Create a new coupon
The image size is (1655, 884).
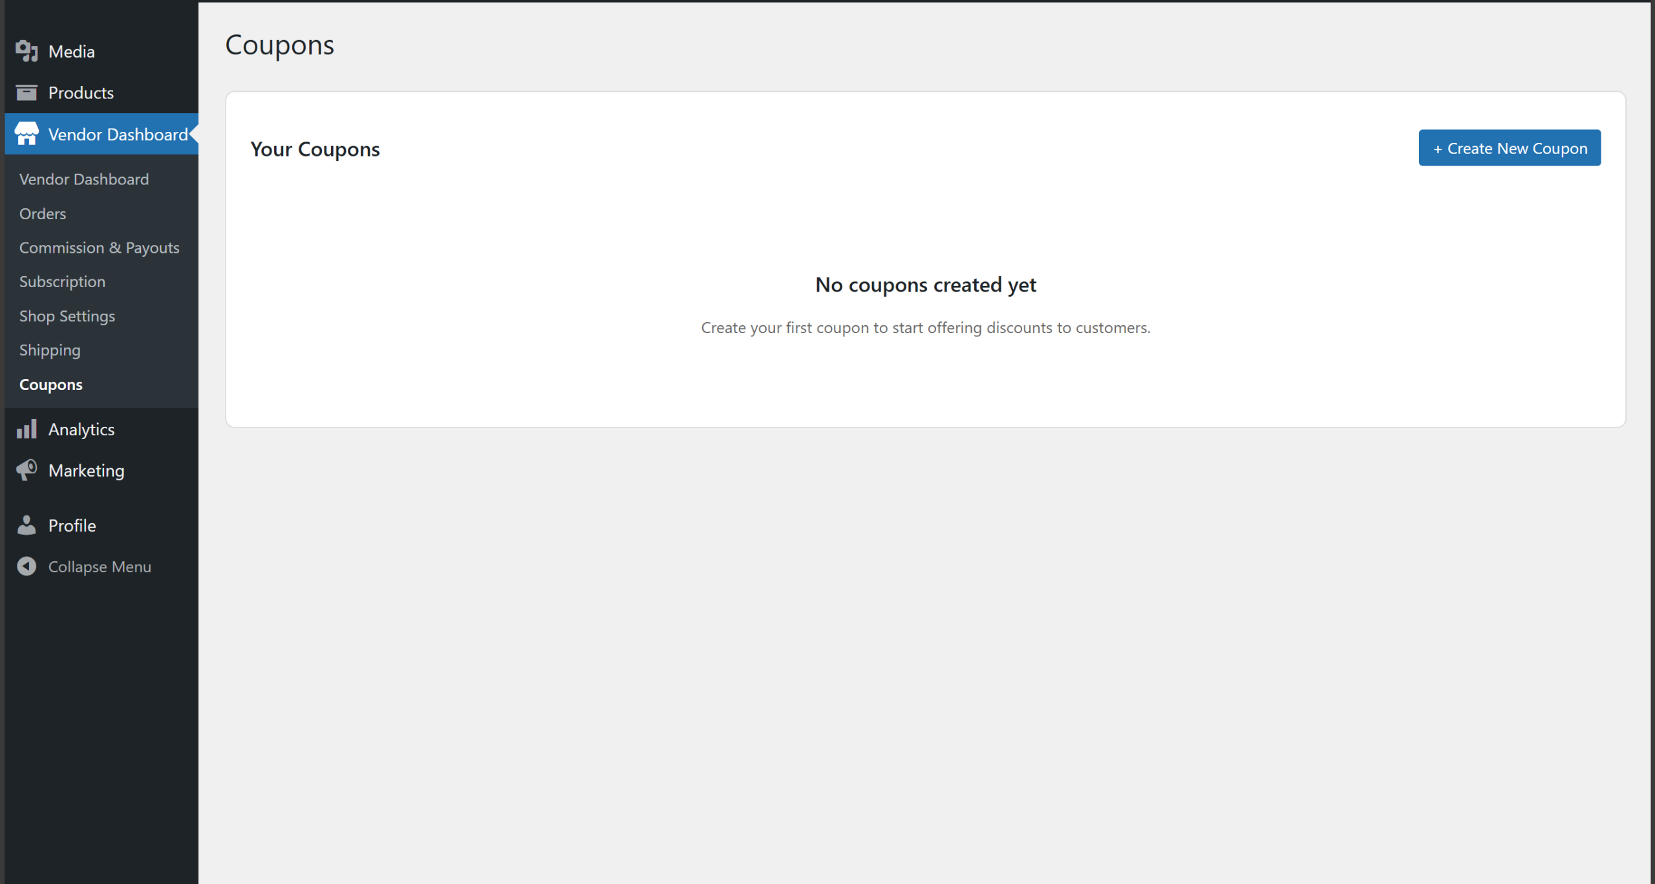(x=1510, y=148)
